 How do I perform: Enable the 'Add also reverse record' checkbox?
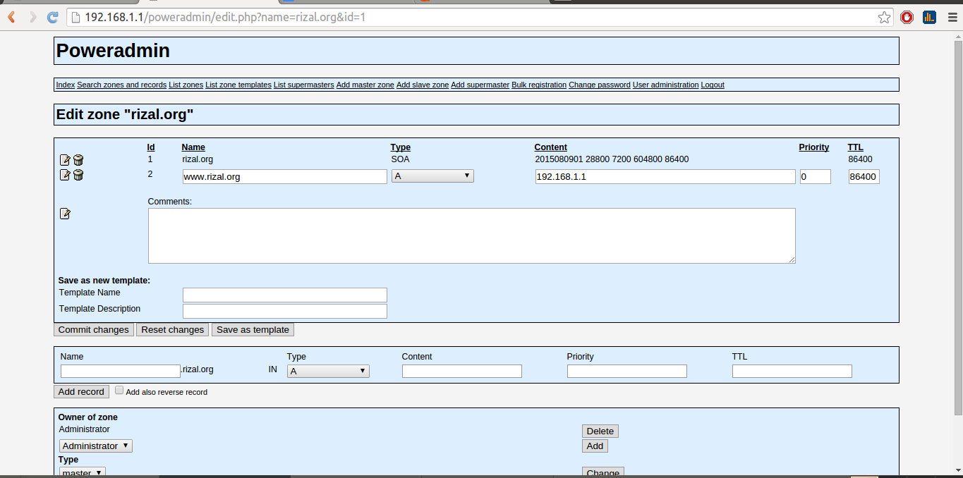click(119, 390)
